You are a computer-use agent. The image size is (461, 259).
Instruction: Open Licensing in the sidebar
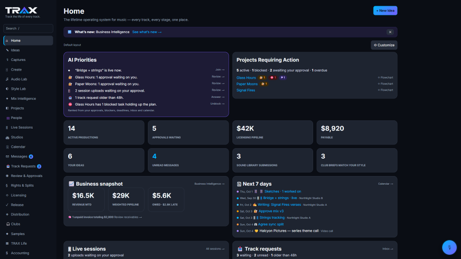28,195
